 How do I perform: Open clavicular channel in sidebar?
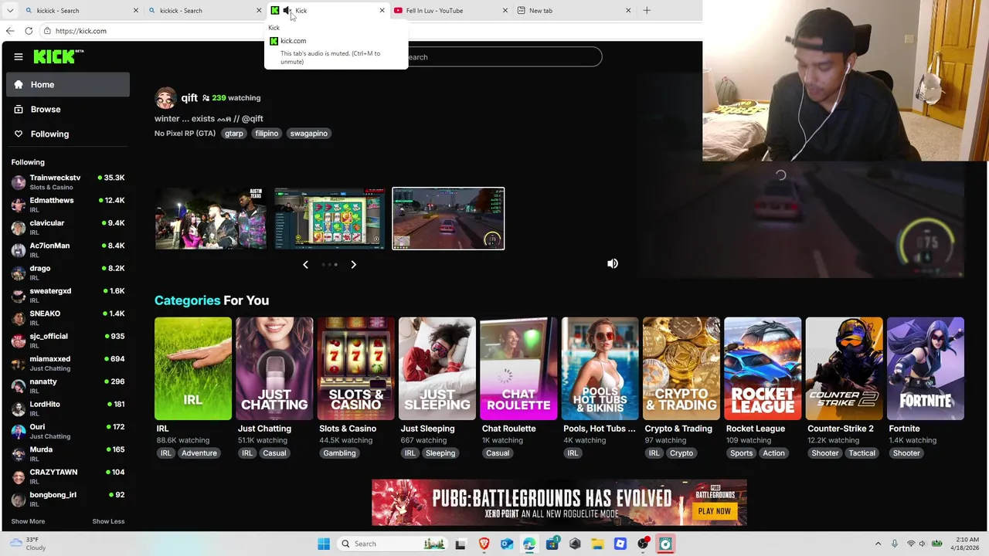pos(68,227)
